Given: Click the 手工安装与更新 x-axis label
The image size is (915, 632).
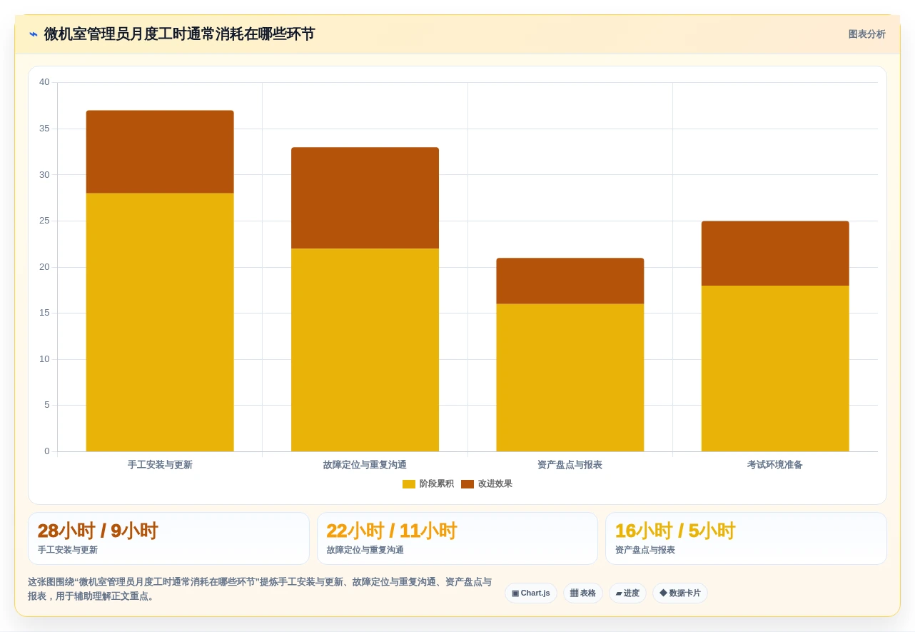Looking at the screenshot, I should point(160,465).
